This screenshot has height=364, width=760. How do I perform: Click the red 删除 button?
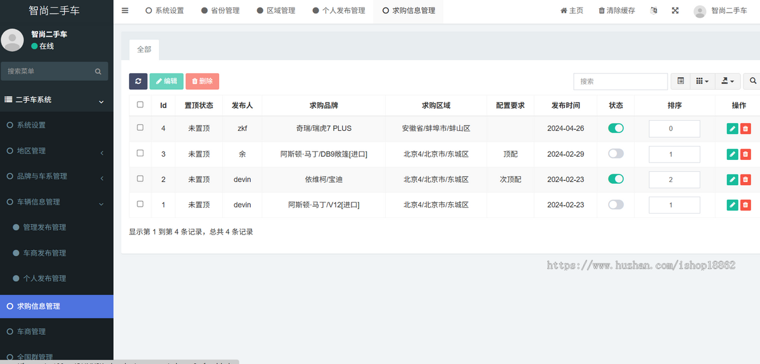(x=202, y=81)
